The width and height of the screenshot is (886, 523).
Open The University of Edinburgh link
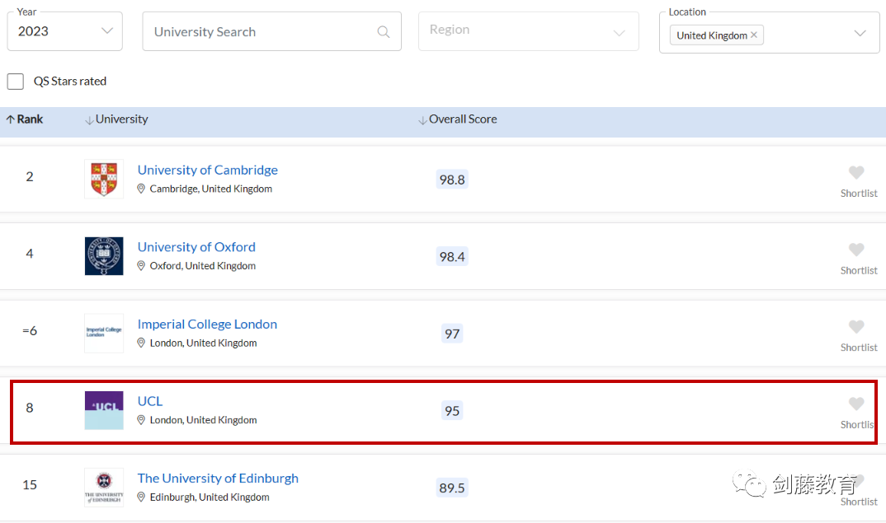[x=218, y=479]
